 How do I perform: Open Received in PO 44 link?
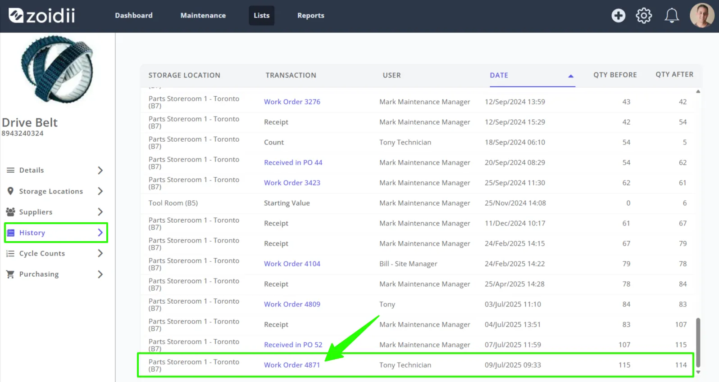[x=293, y=162]
